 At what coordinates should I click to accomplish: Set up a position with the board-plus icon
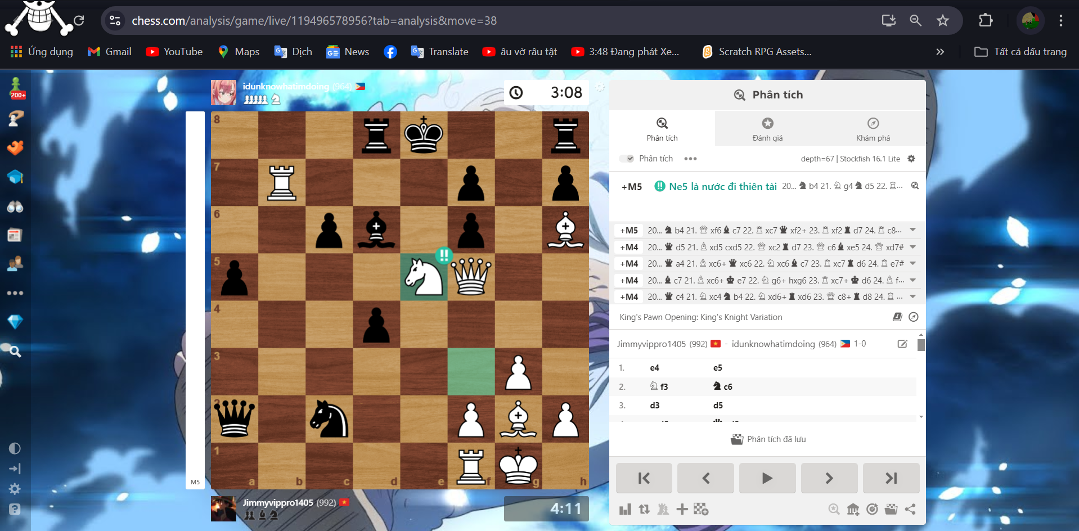pyautogui.click(x=701, y=510)
